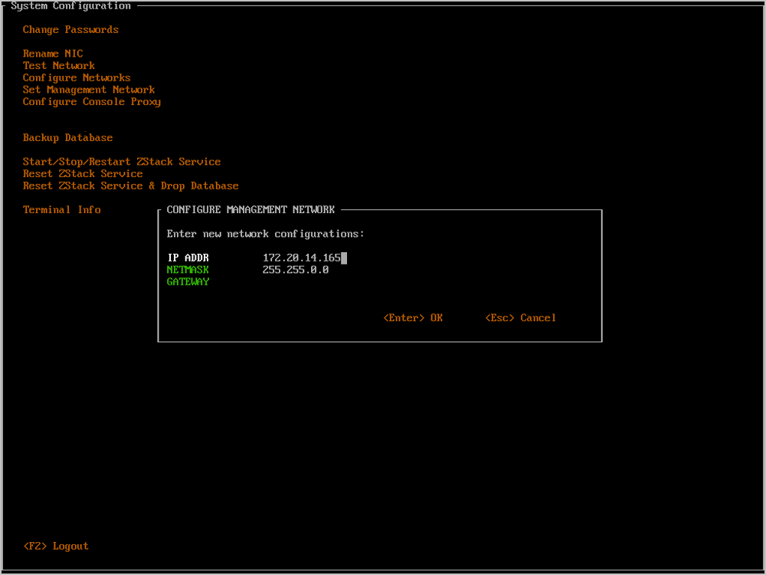Image resolution: width=766 pixels, height=575 pixels.
Task: Click the <Esc> Cancel button
Action: pos(521,318)
